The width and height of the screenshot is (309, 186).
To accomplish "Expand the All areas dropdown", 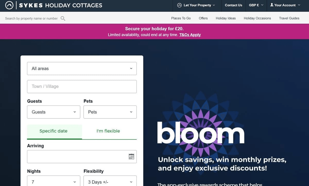I will point(82,69).
